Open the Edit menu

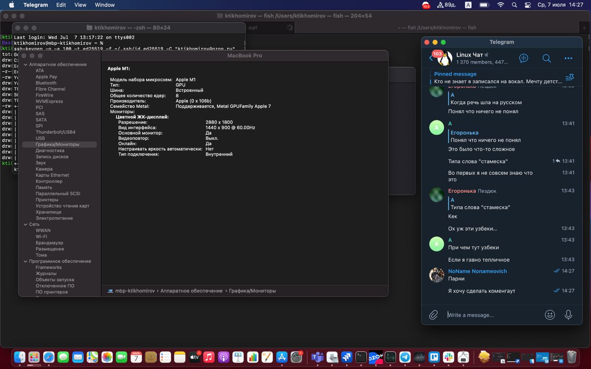coord(61,5)
